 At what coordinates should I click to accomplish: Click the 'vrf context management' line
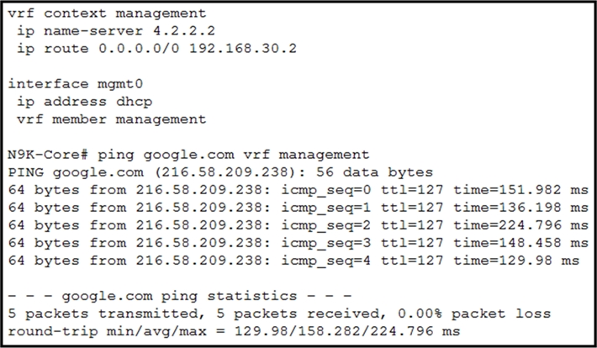click(x=107, y=13)
